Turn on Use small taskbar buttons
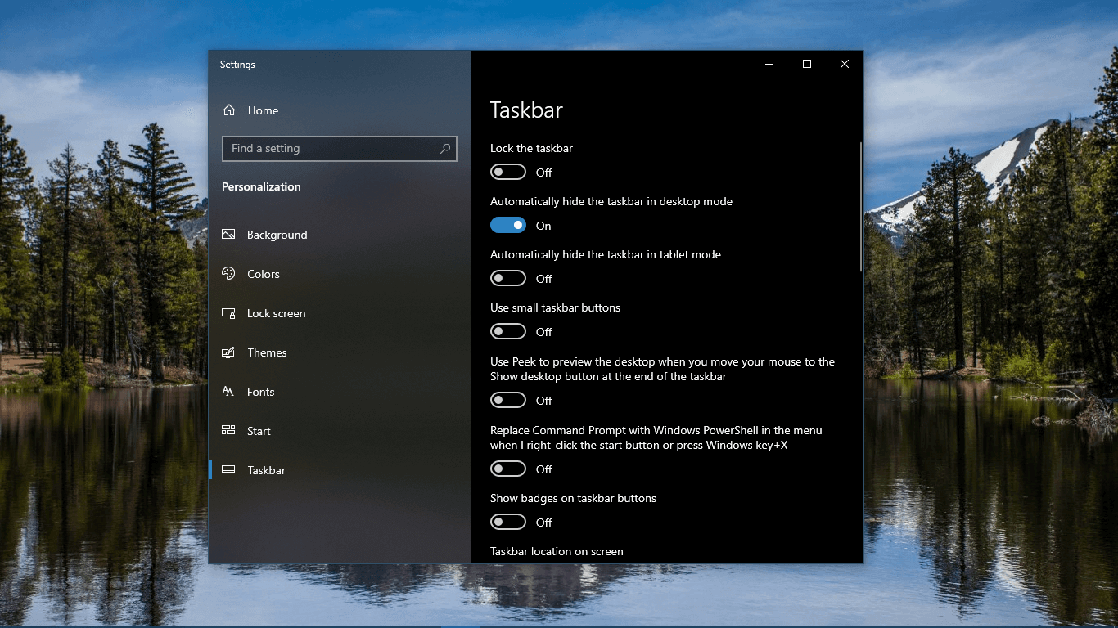Screen dimensions: 1118x628 coord(507,331)
